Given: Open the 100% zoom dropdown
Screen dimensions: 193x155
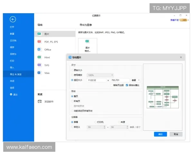Looking at the screenshot, I should click(100, 75).
